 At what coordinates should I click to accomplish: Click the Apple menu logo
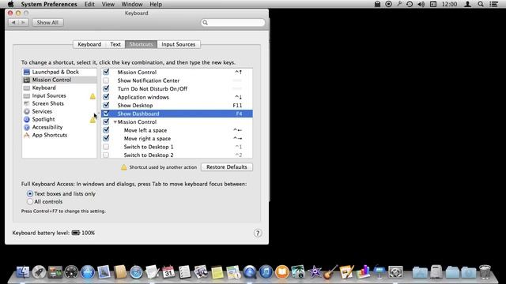(x=10, y=4)
